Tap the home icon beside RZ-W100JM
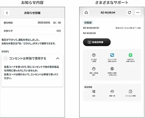The image size is (145, 118). pyautogui.click(x=86, y=13)
